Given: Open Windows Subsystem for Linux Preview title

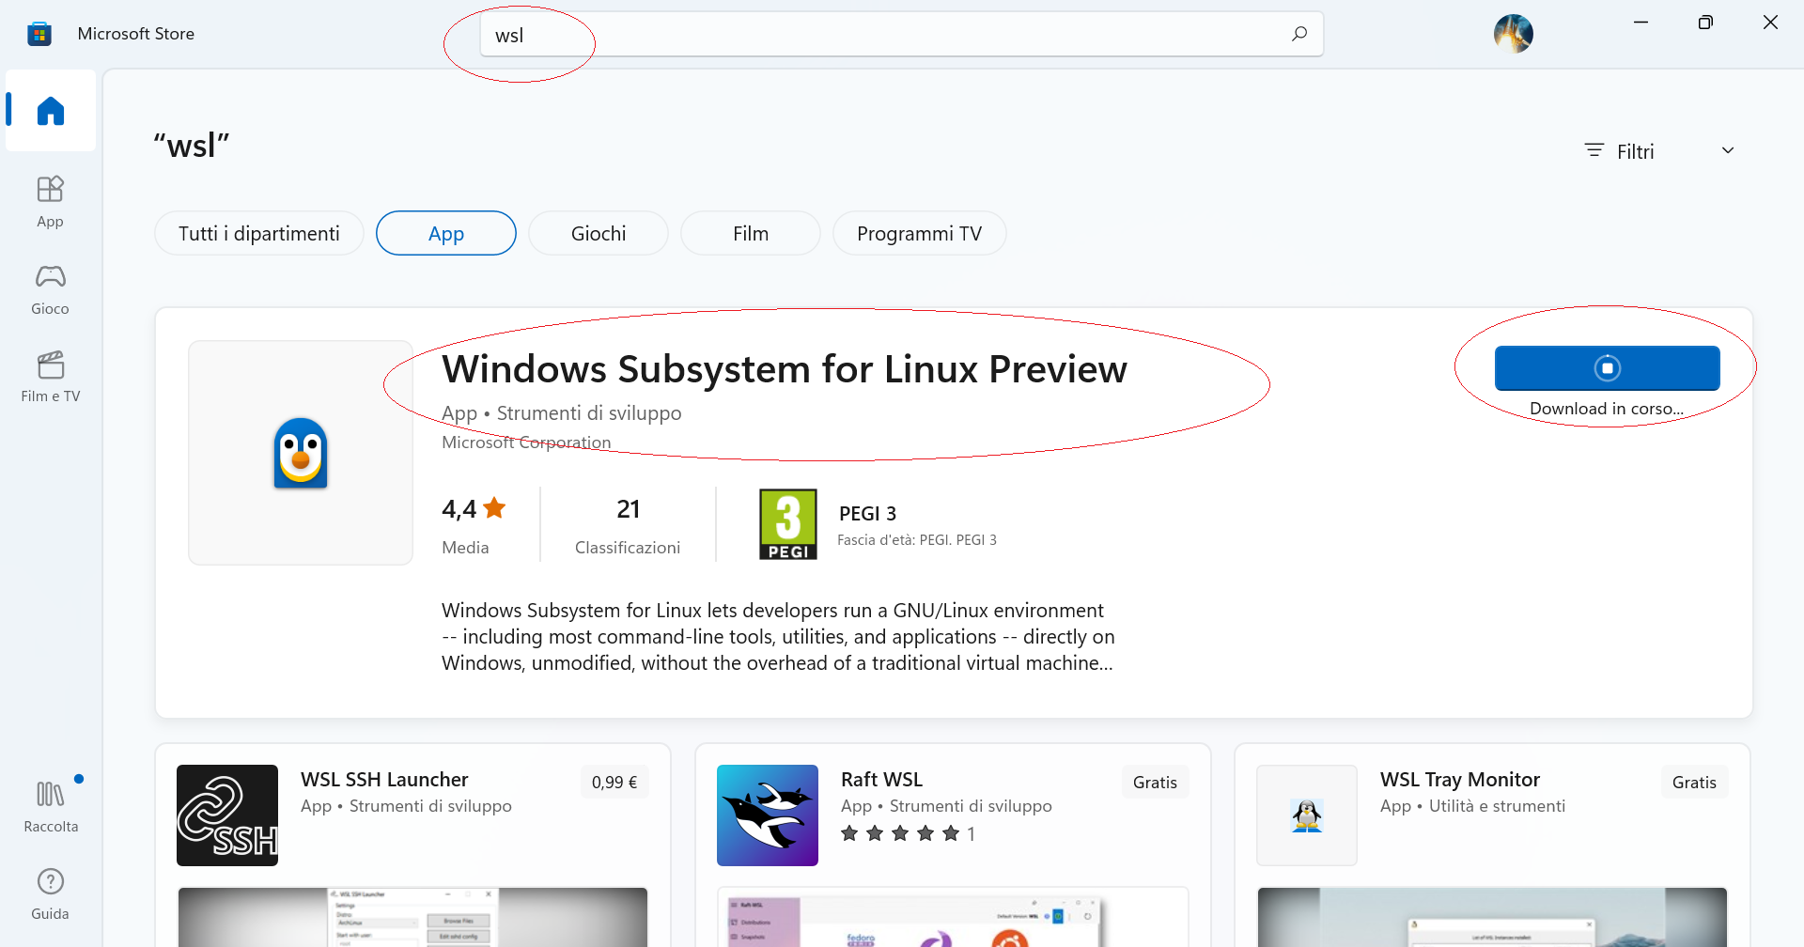Looking at the screenshot, I should coord(785,369).
